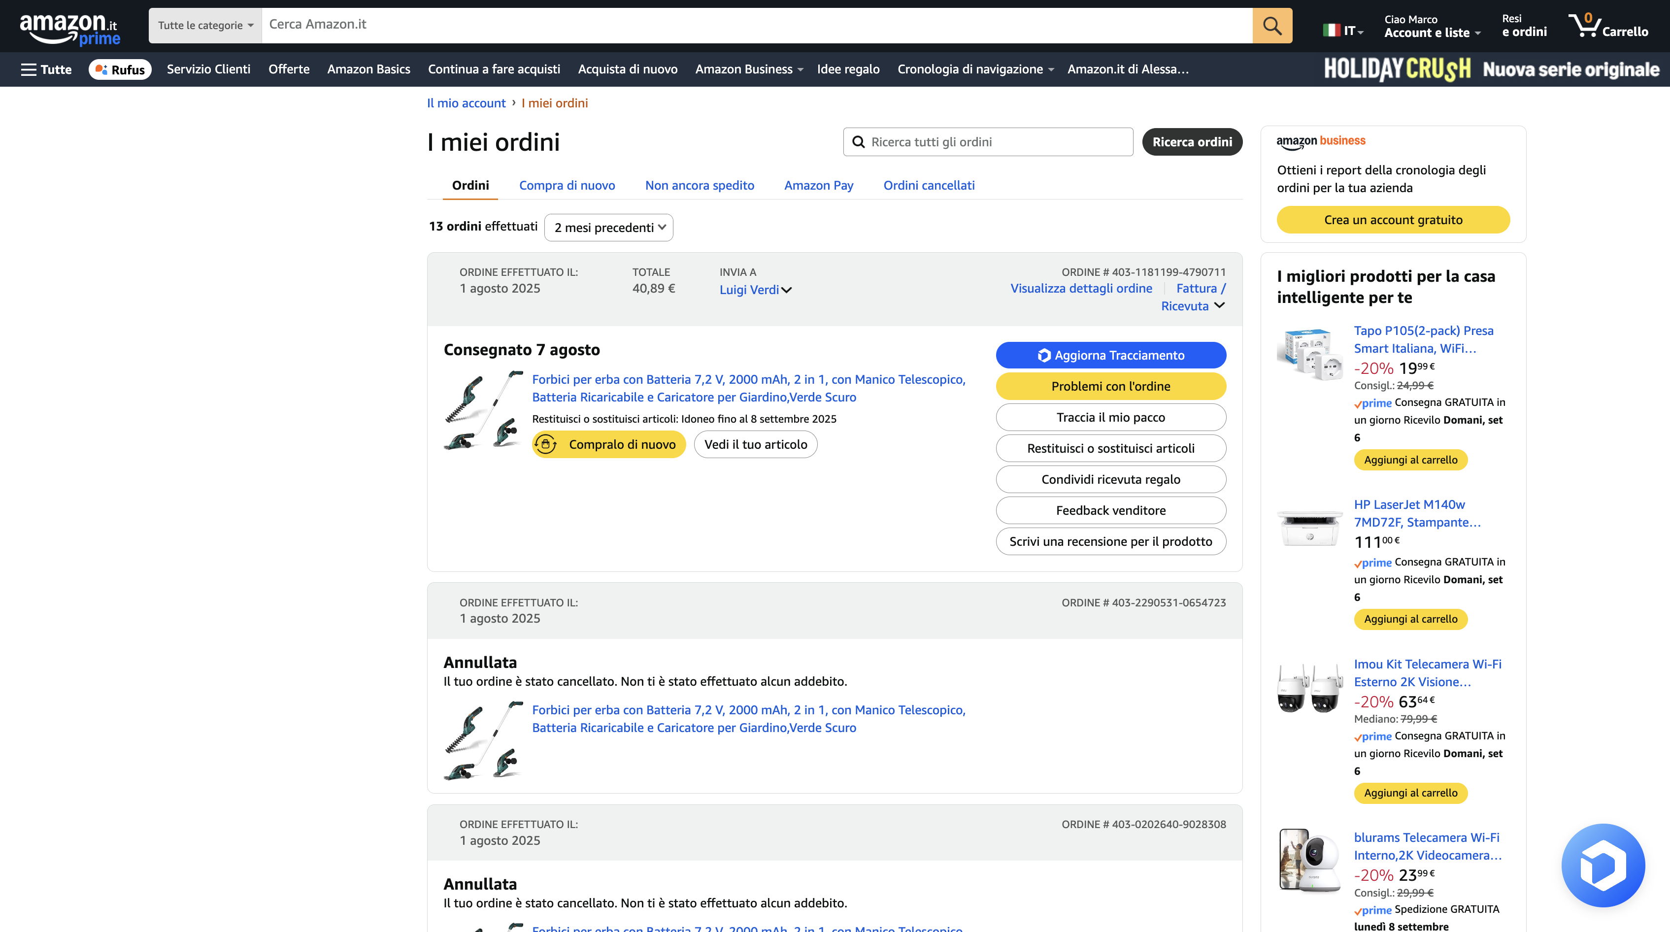Switch to the Compra di nuovo tab

click(567, 185)
